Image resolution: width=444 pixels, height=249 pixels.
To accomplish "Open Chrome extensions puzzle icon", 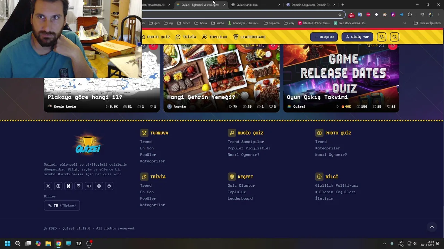I will [x=410, y=15].
